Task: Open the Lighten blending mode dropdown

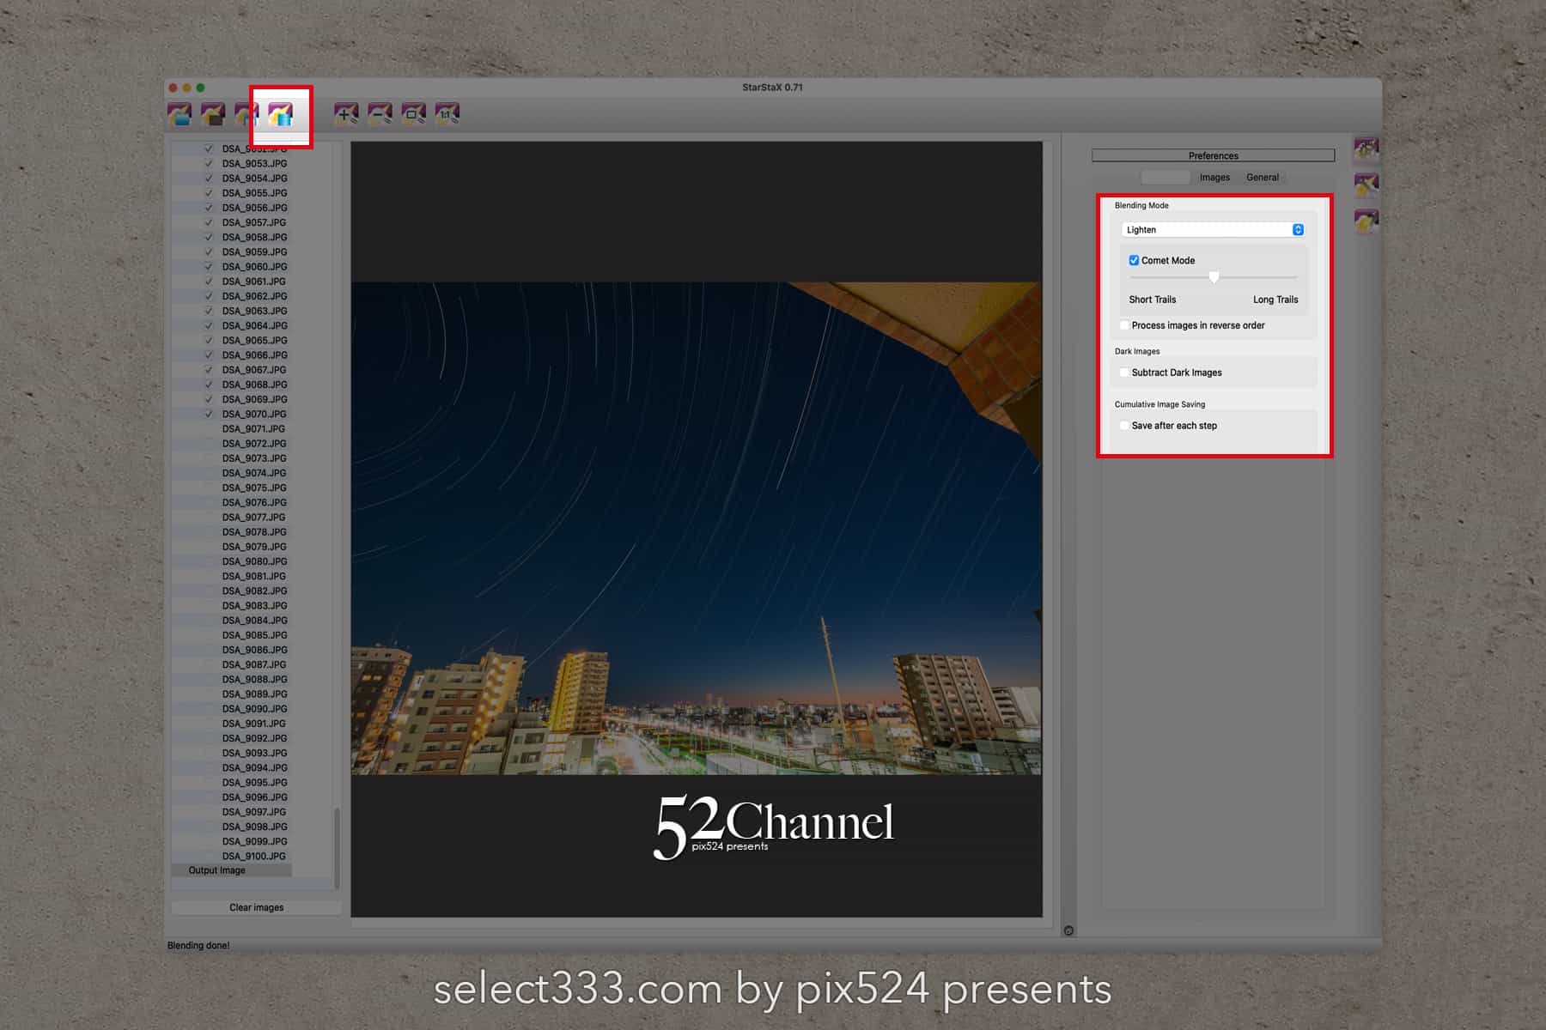Action: point(1213,230)
